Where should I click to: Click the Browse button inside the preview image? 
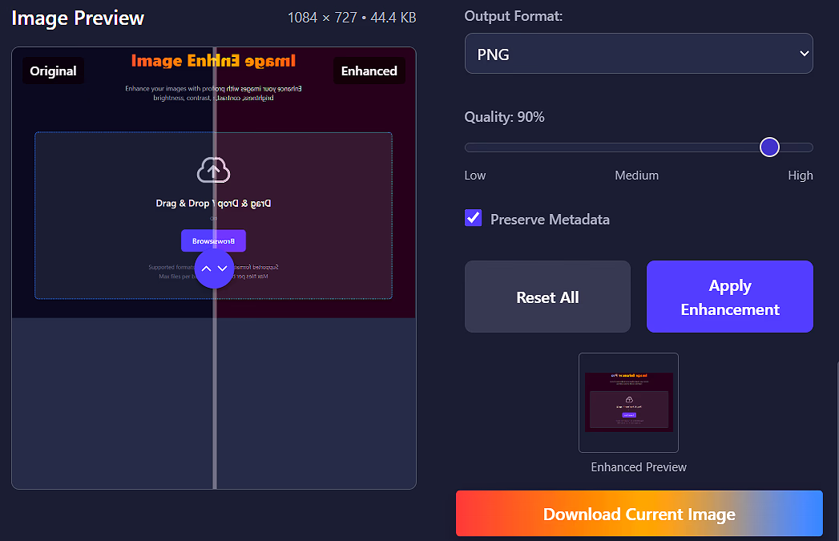tap(213, 241)
